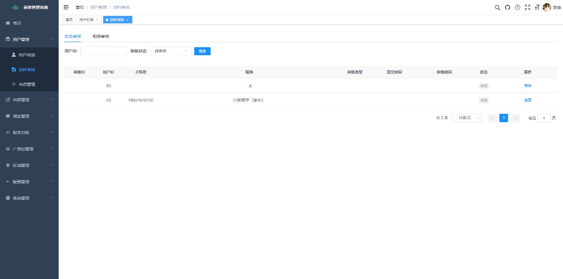Open the 首页 page tag

pos(69,20)
